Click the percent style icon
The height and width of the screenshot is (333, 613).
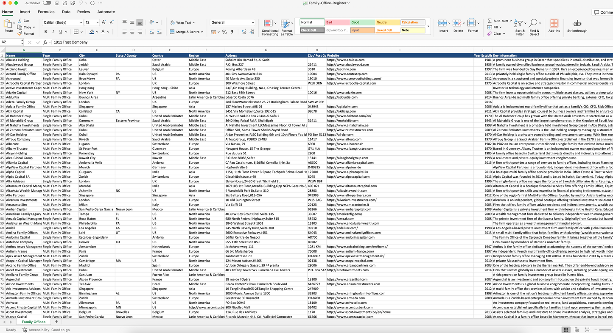pos(224,32)
